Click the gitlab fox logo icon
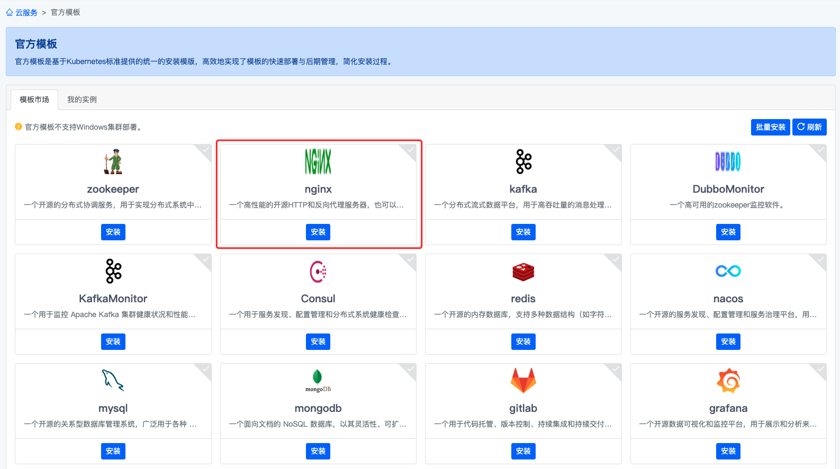The width and height of the screenshot is (840, 469). [523, 381]
